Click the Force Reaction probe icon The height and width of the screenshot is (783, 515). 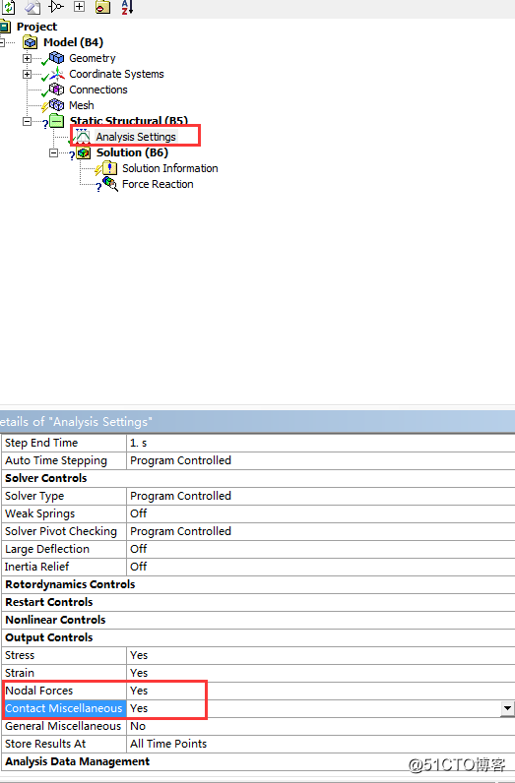109,184
